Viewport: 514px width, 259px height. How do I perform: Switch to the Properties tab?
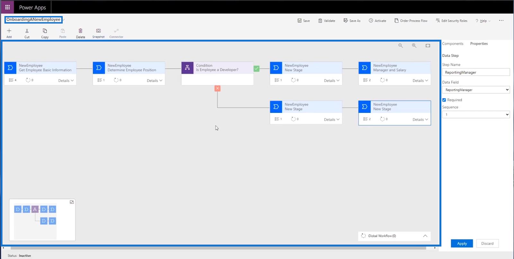click(x=479, y=44)
